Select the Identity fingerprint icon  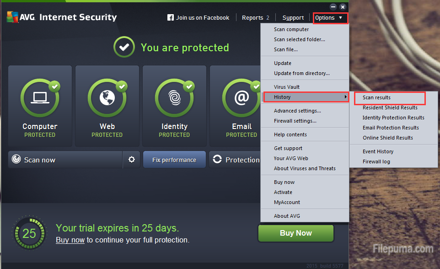coord(174,97)
